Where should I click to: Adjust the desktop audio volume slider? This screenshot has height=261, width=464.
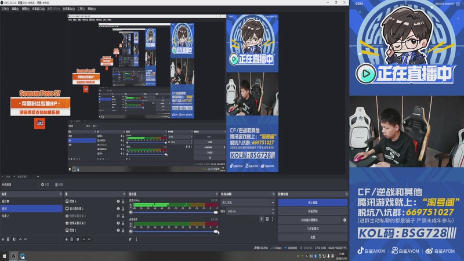[x=175, y=231]
